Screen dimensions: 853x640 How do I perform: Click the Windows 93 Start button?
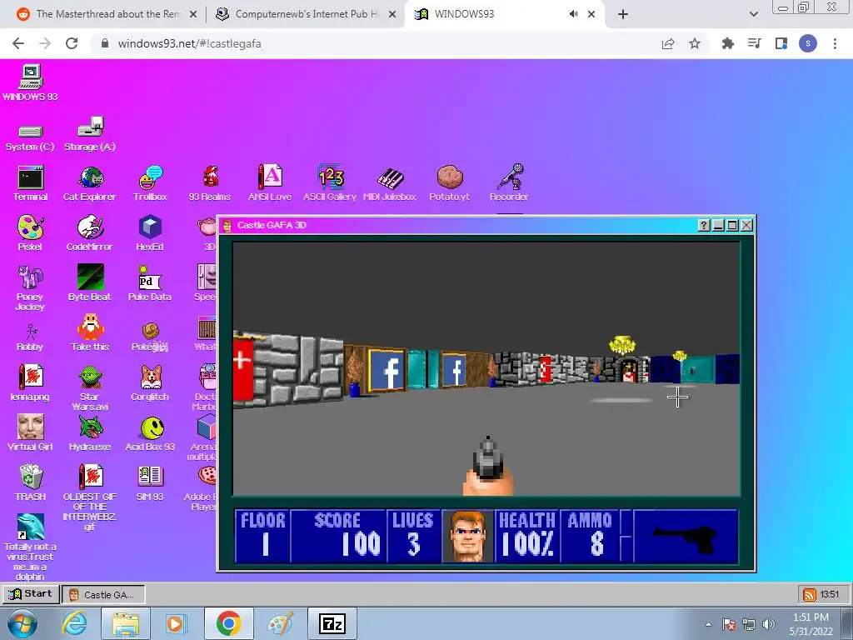coord(30,593)
